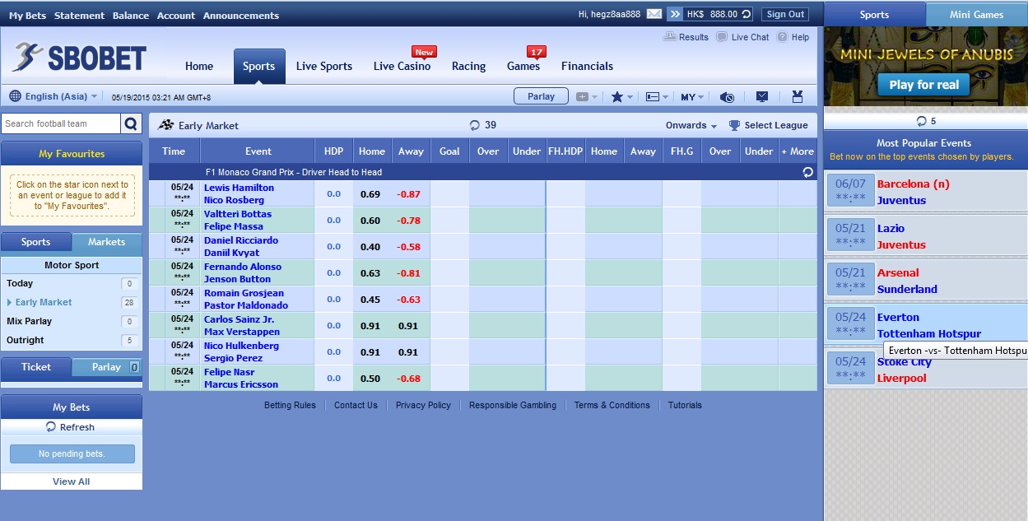Viewport: 1028px width, 521px height.
Task: Click the mute sound icon in toolbar
Action: (727, 96)
